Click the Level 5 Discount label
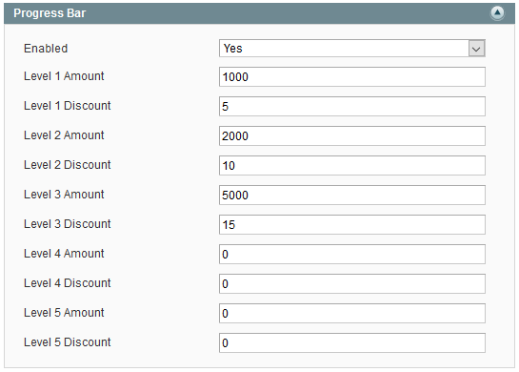Viewport: 519px width, 372px height. click(68, 342)
